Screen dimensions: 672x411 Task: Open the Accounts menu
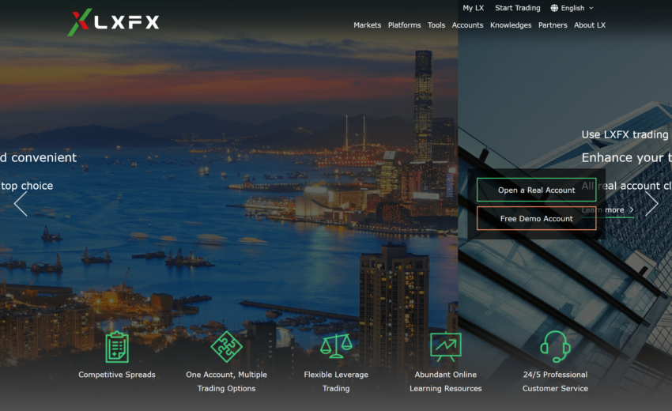tap(467, 25)
